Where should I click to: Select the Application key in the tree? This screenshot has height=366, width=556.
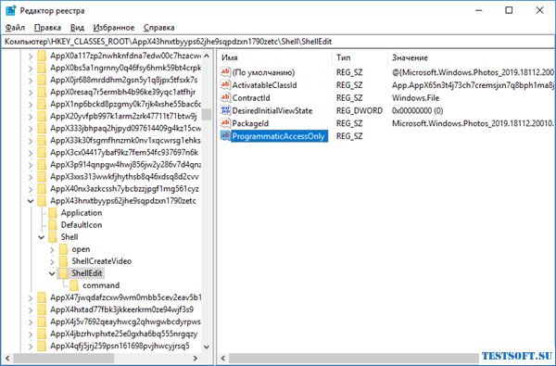82,213
